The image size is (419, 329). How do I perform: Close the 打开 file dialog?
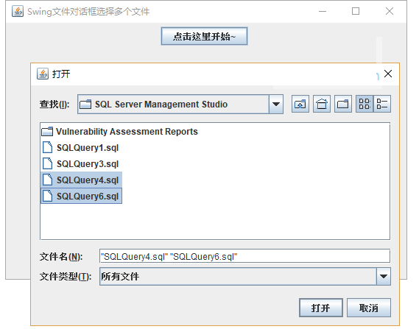388,74
